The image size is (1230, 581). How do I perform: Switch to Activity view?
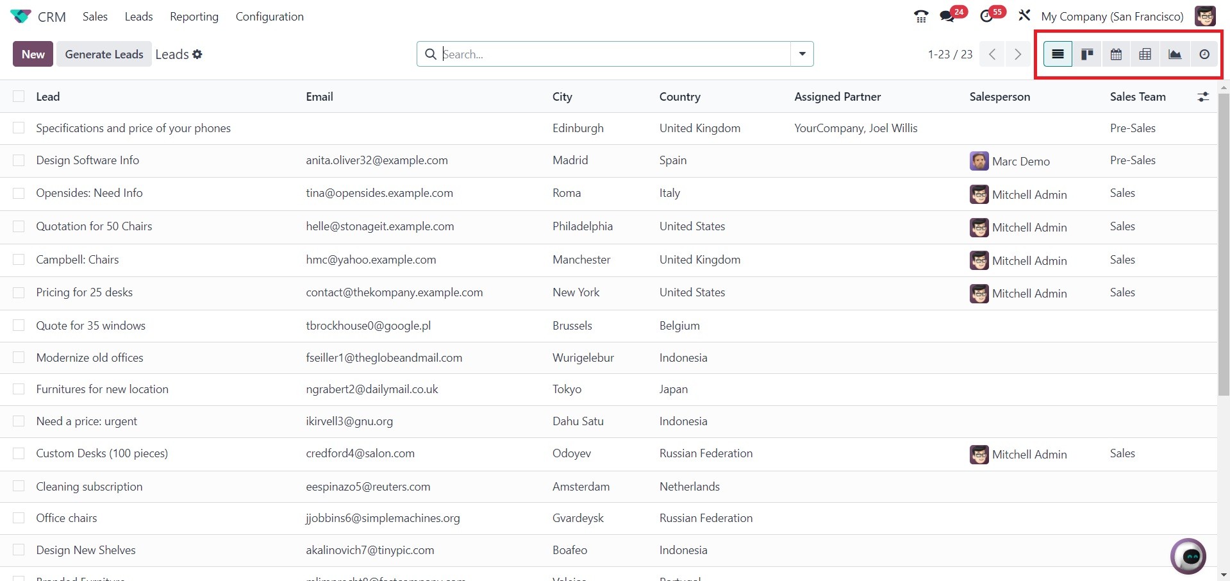click(x=1204, y=55)
